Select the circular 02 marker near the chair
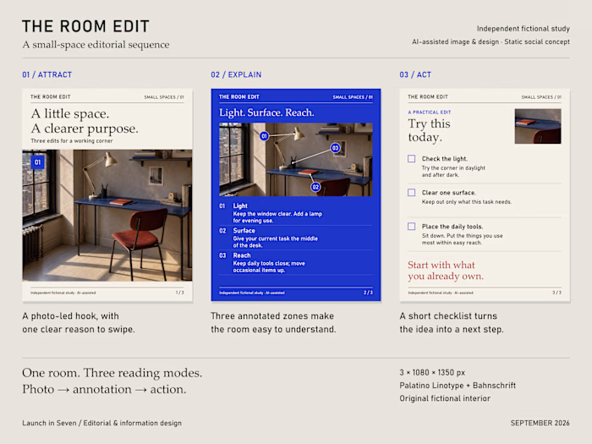 click(315, 187)
